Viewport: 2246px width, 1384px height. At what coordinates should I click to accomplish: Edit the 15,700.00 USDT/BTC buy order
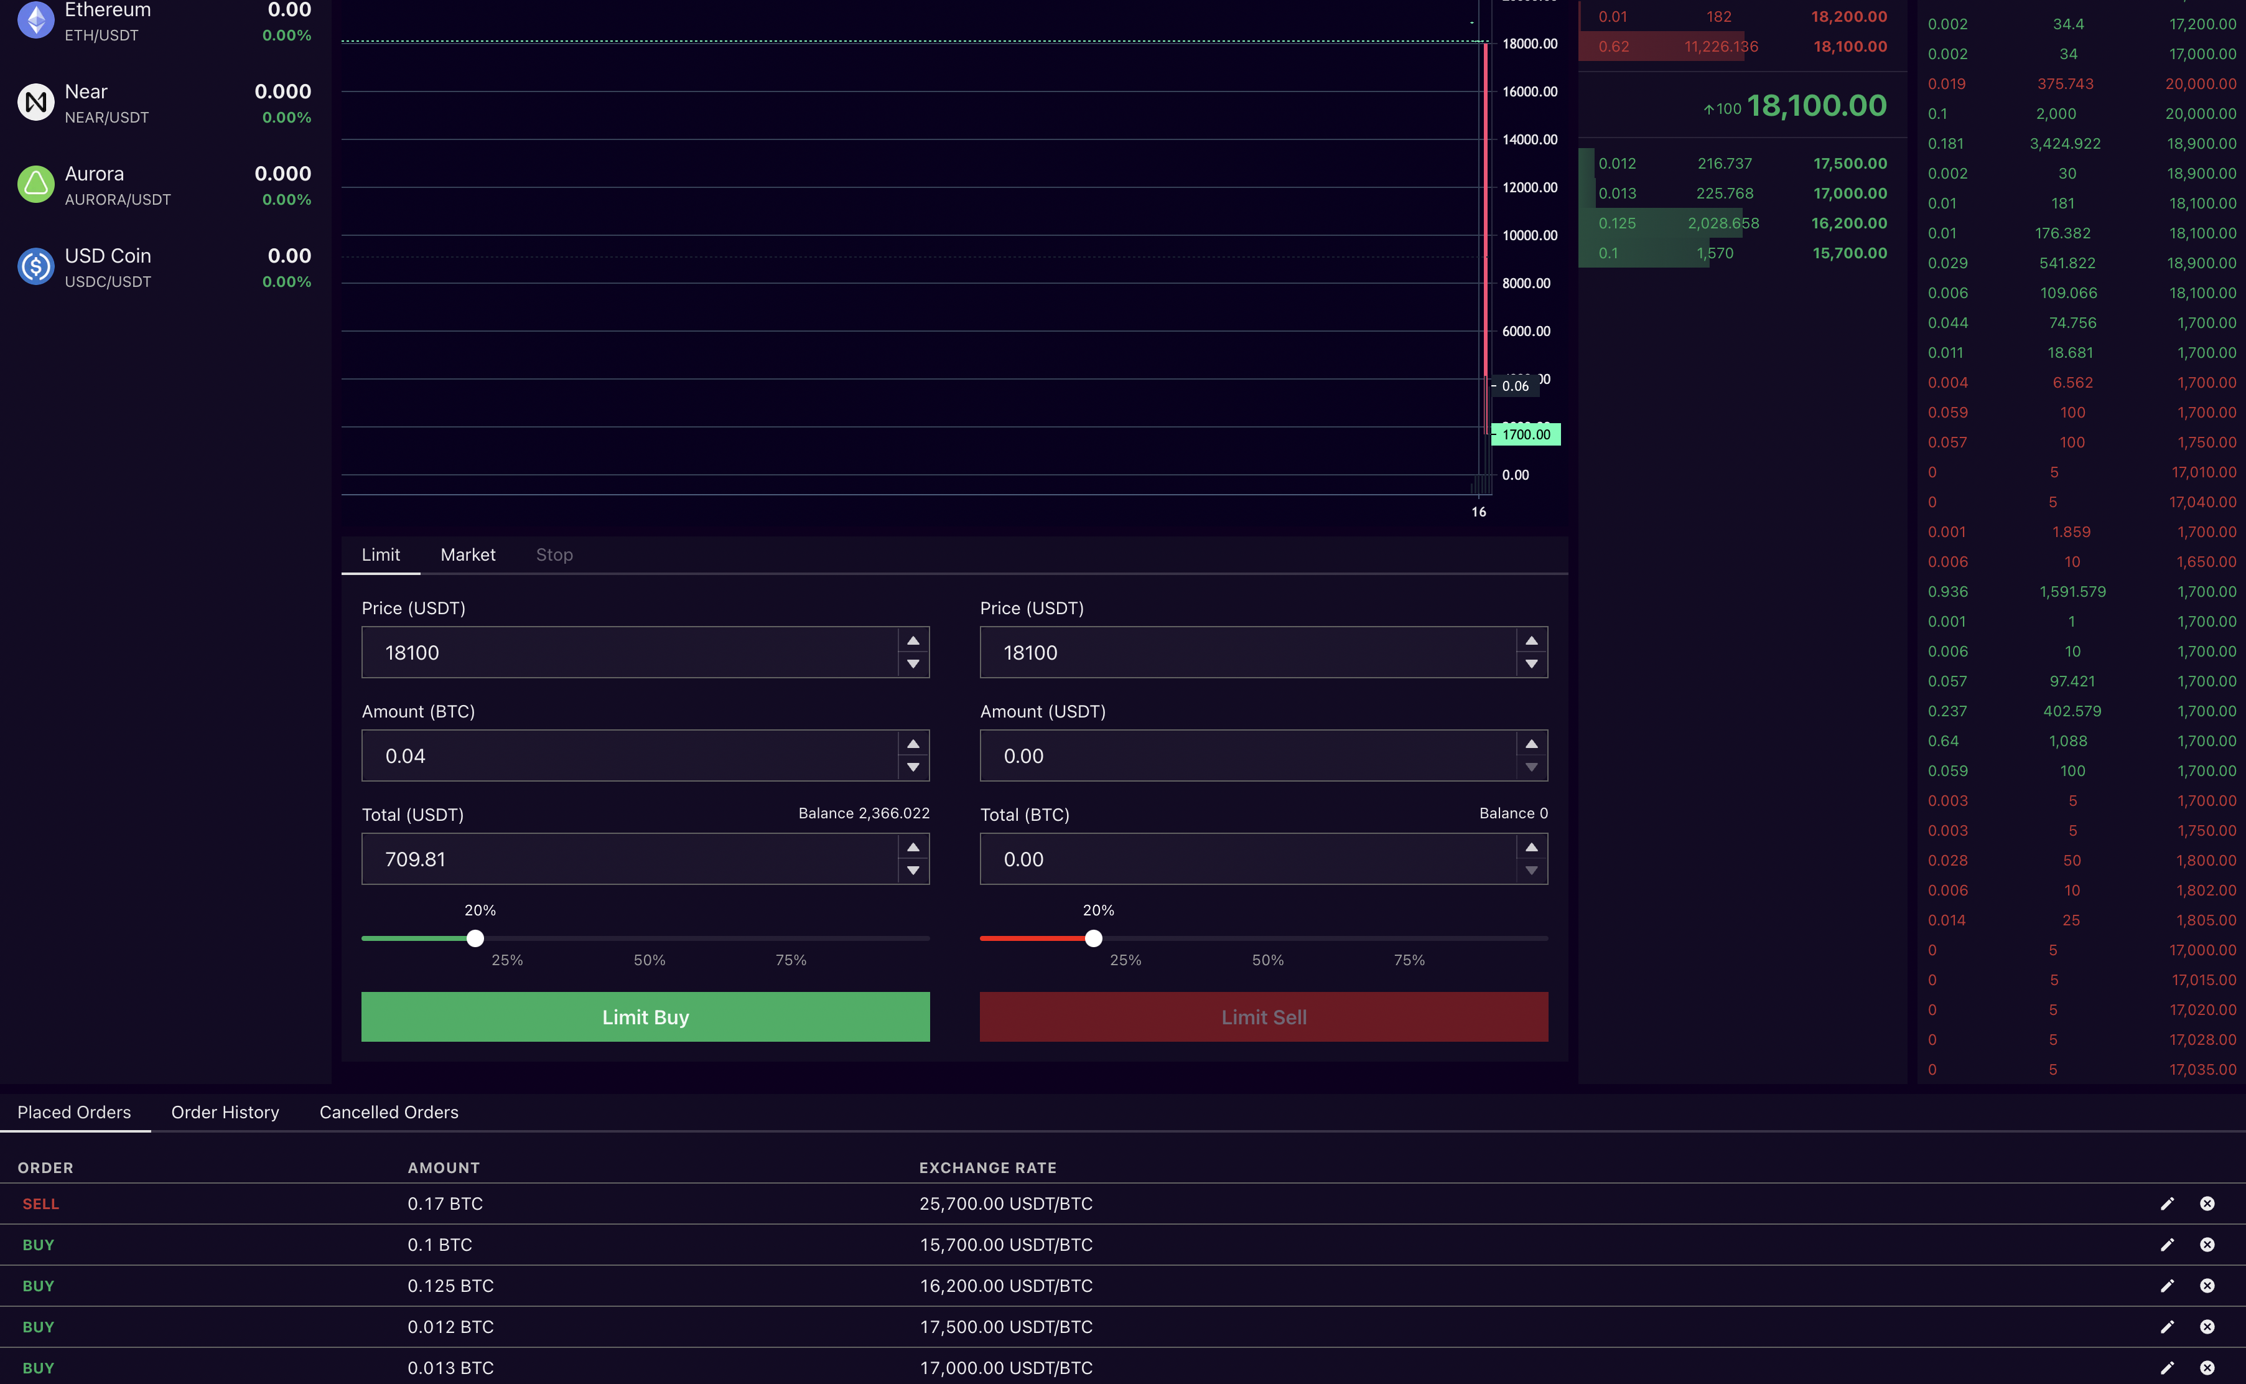pyautogui.click(x=2166, y=1245)
